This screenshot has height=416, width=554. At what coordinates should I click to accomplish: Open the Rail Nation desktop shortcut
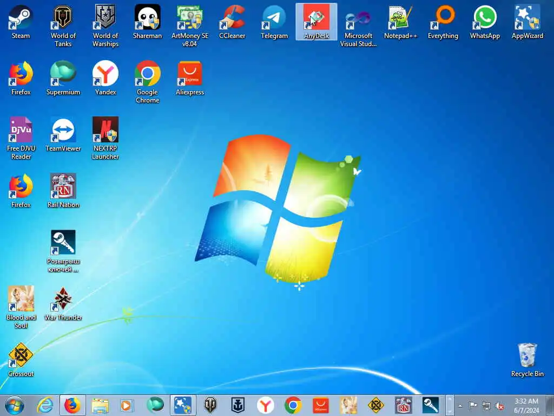click(63, 191)
